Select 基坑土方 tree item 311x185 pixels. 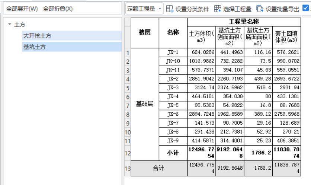point(72,47)
